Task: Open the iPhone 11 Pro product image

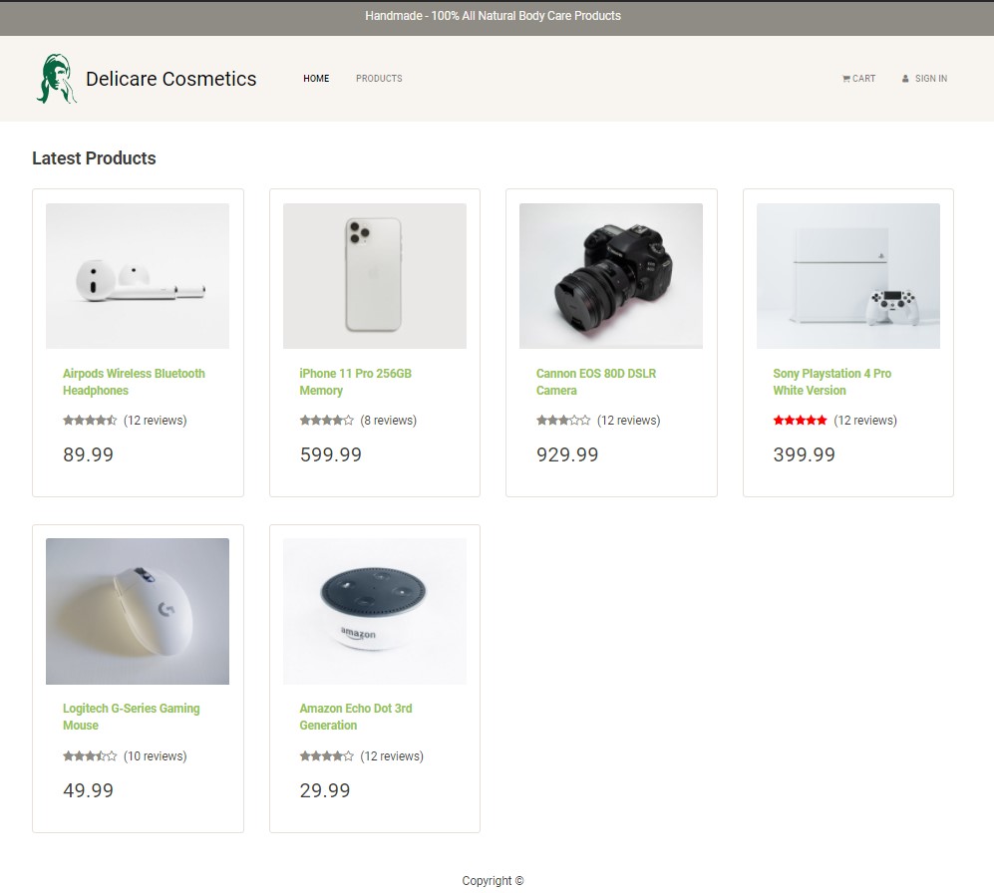Action: point(375,276)
